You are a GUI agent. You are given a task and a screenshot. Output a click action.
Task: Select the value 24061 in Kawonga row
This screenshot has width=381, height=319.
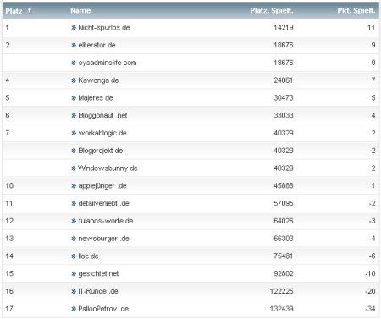coord(284,80)
